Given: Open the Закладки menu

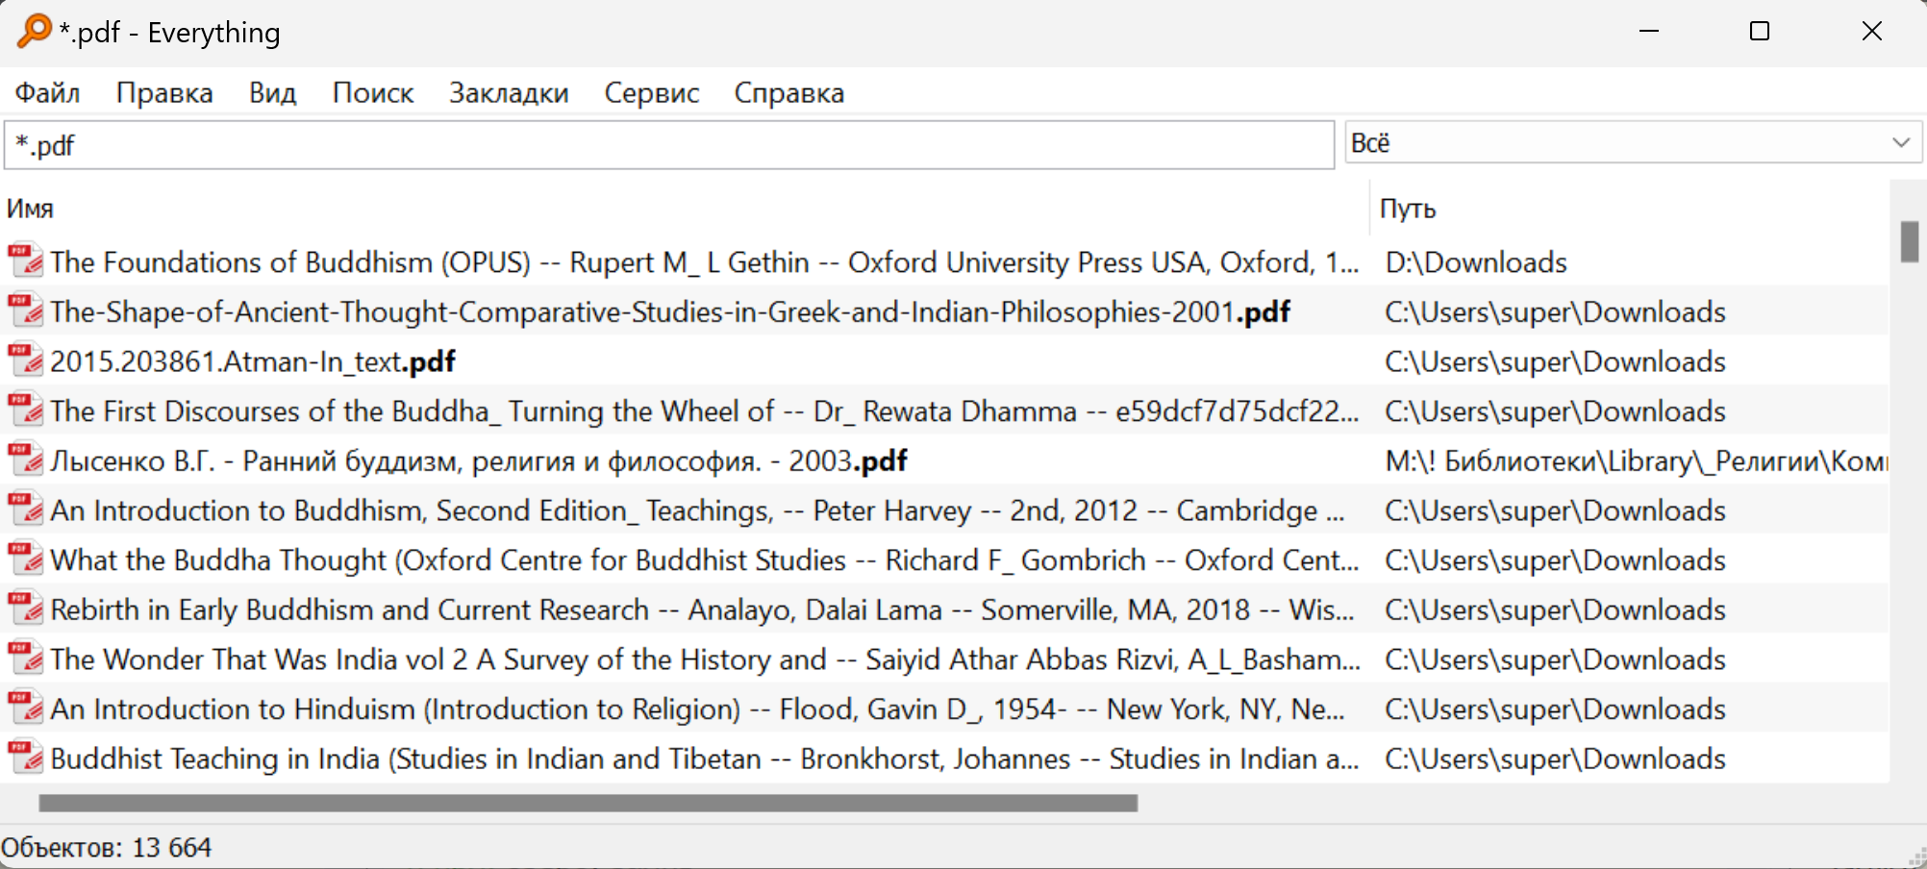Looking at the screenshot, I should pyautogui.click(x=509, y=93).
